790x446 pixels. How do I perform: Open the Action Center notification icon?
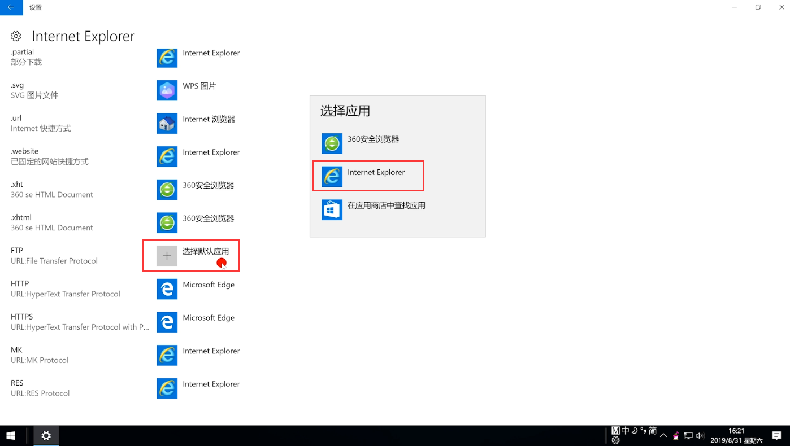click(777, 436)
